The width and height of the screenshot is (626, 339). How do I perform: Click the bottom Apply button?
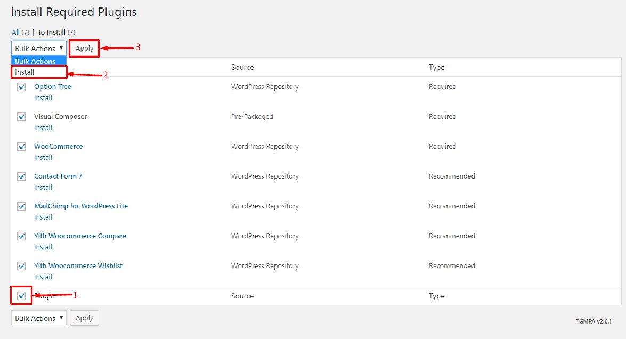pyautogui.click(x=84, y=318)
